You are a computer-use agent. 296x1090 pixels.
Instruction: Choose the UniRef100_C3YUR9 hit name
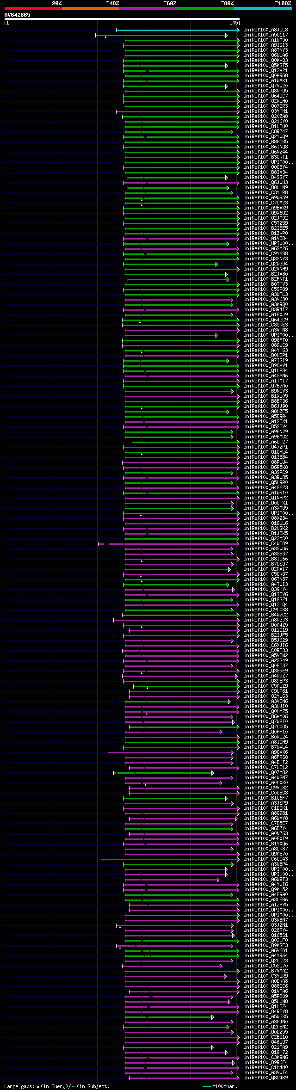265,976
